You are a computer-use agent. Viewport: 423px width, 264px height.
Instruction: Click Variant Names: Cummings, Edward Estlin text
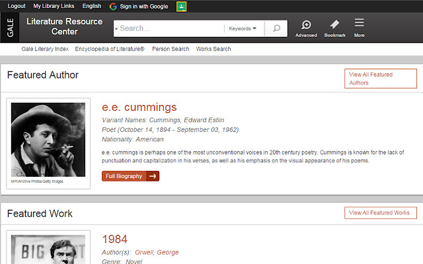163,120
